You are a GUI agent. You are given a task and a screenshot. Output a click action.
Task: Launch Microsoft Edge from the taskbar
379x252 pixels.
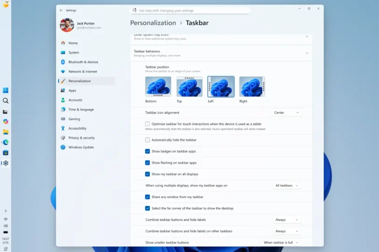point(6,142)
